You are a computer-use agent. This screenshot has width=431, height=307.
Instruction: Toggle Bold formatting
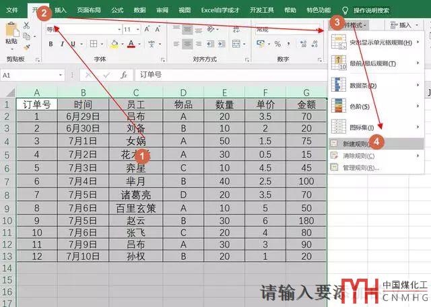(x=51, y=45)
